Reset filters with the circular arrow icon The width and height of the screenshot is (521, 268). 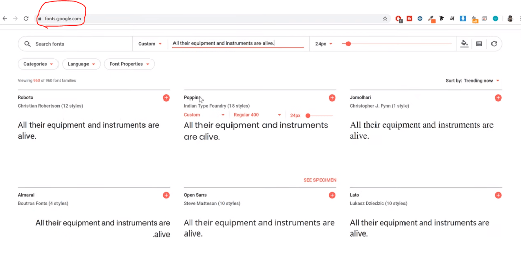click(494, 44)
